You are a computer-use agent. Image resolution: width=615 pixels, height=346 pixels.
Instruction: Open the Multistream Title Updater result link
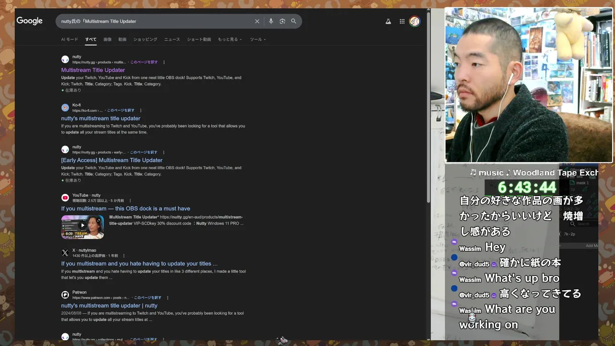93,70
